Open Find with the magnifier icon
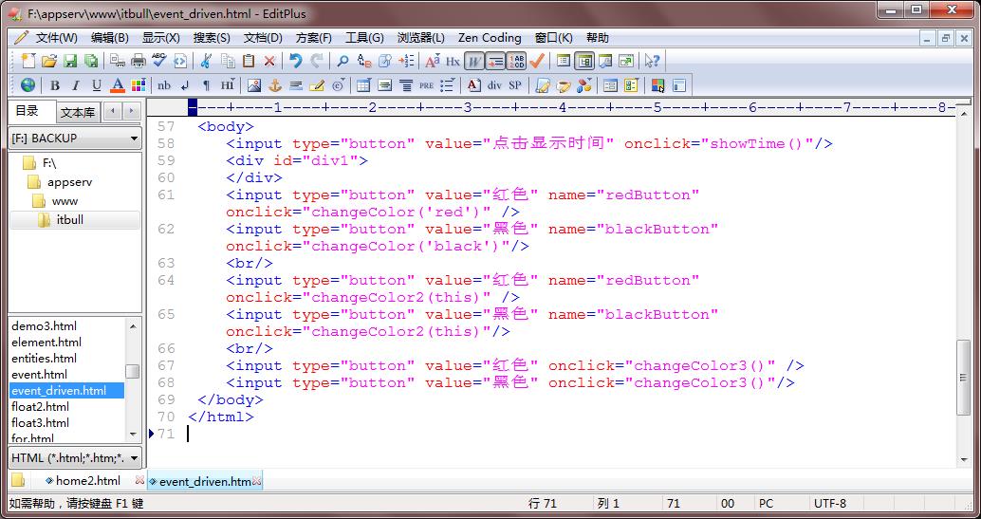Image resolution: width=981 pixels, height=519 pixels. 342,61
